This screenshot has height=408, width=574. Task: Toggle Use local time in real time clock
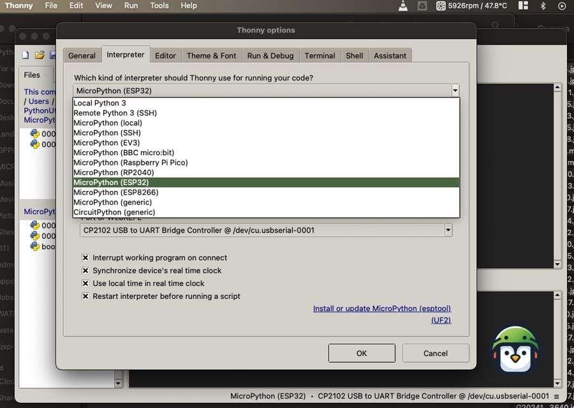[x=85, y=283]
